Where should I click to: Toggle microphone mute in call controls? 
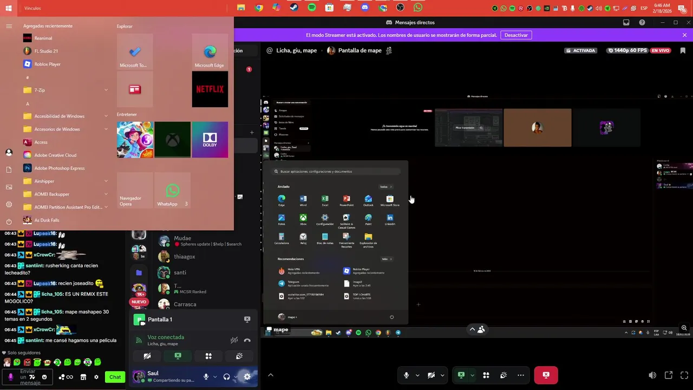pyautogui.click(x=406, y=375)
